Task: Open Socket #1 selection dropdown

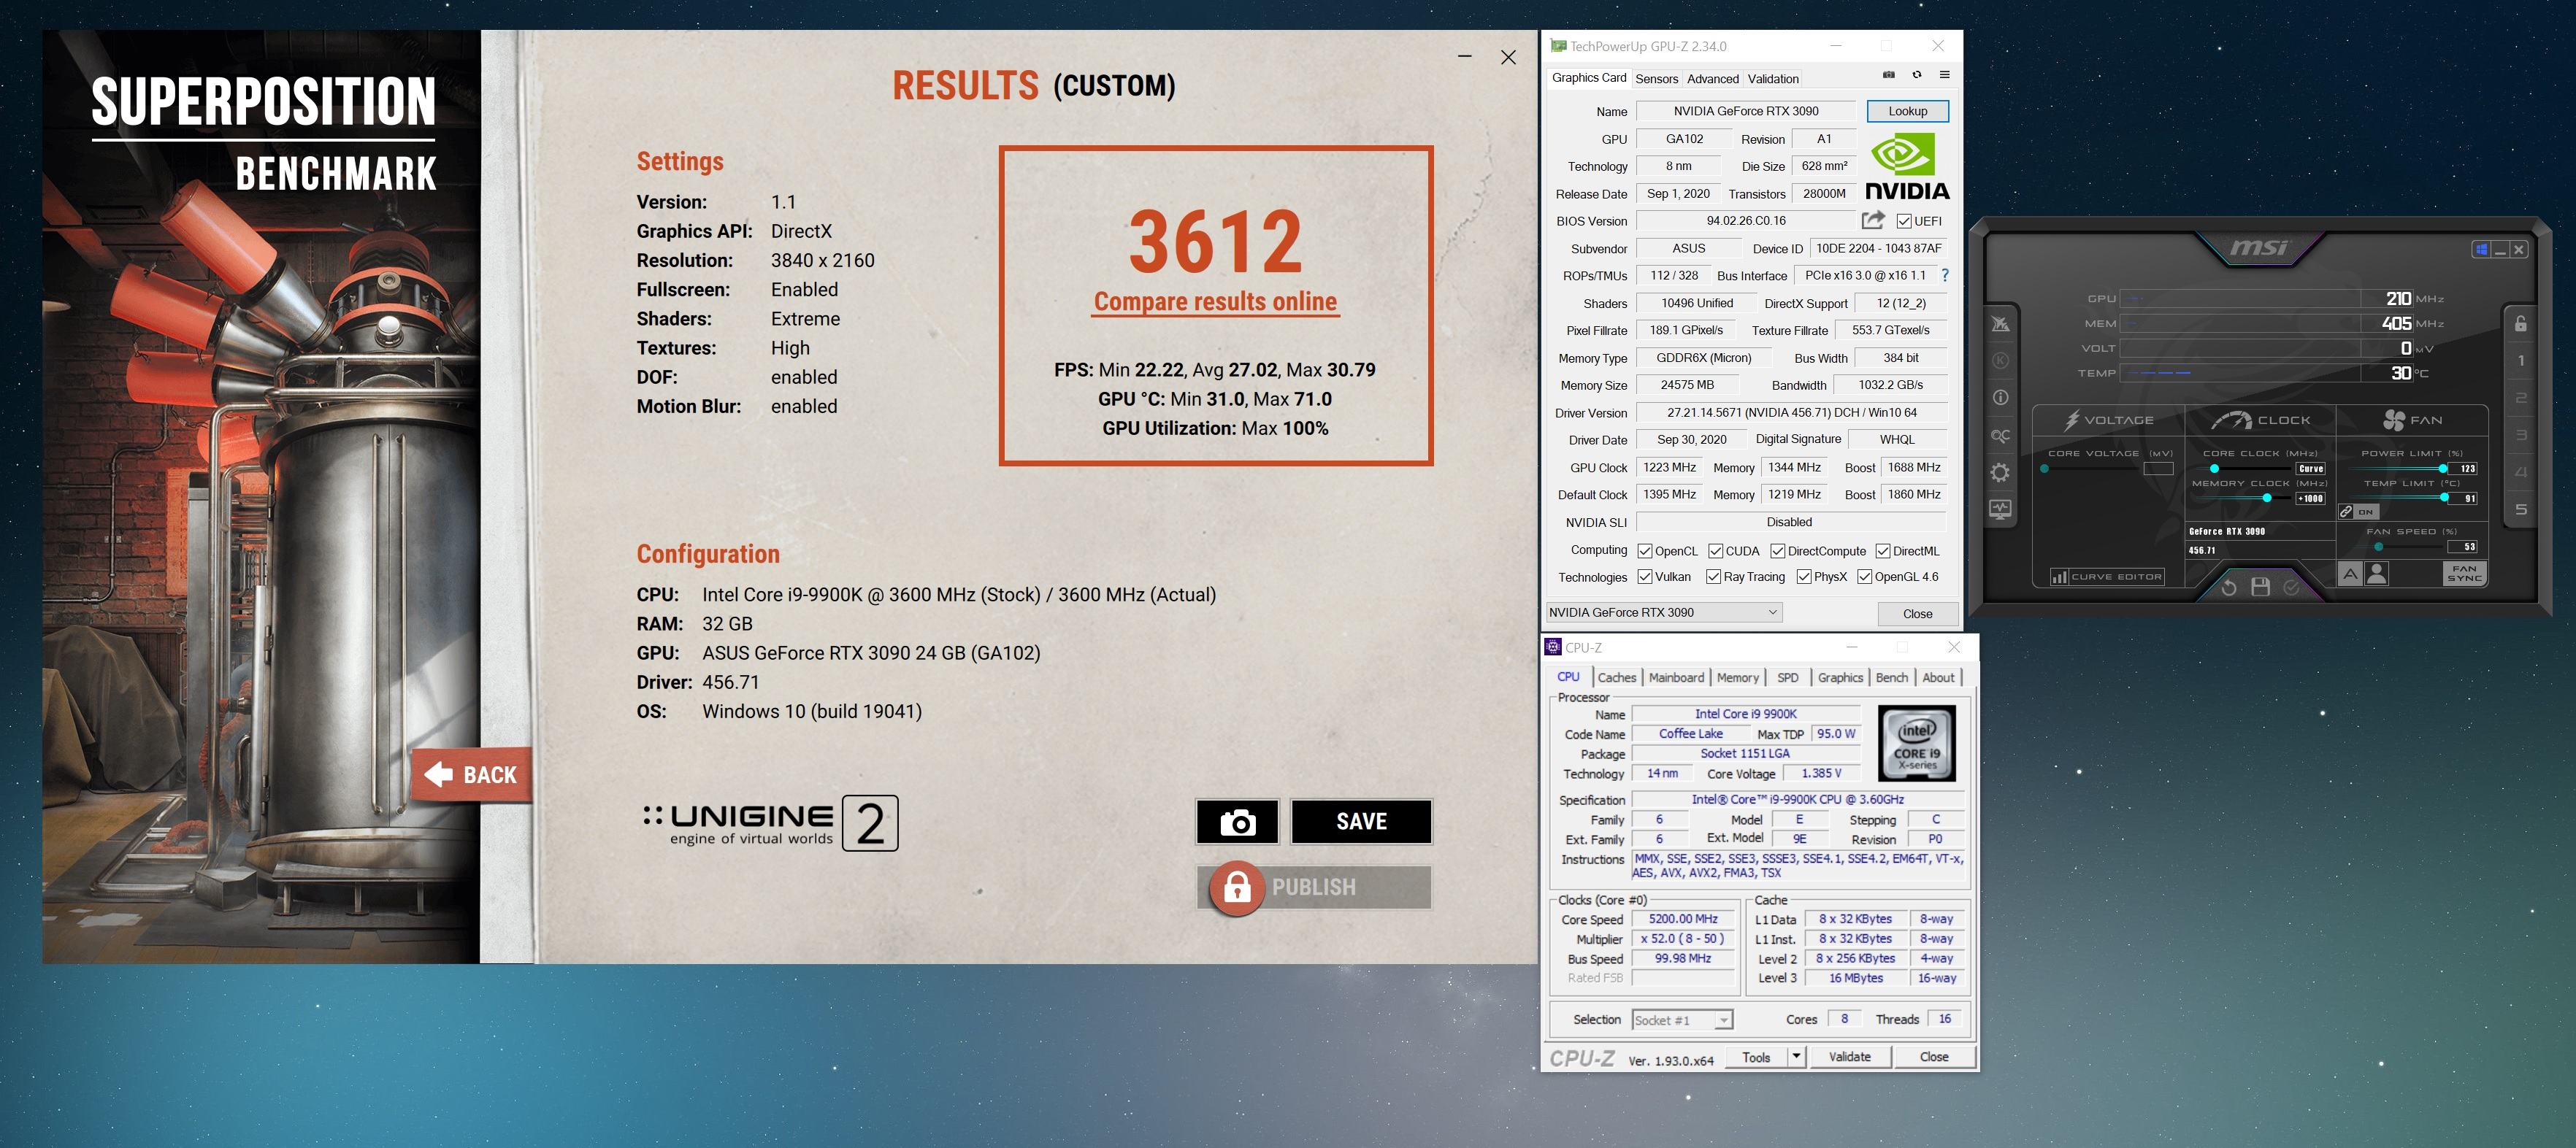Action: coord(1723,1020)
